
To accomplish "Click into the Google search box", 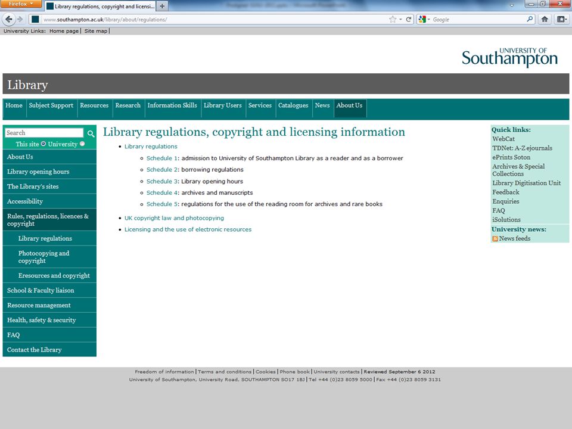I will [478, 19].
